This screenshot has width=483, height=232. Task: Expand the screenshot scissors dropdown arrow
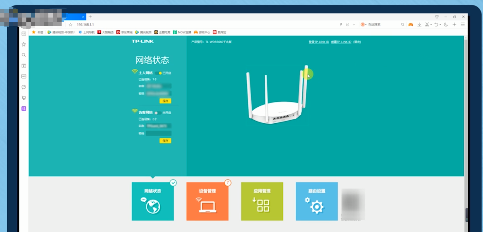pos(431,25)
